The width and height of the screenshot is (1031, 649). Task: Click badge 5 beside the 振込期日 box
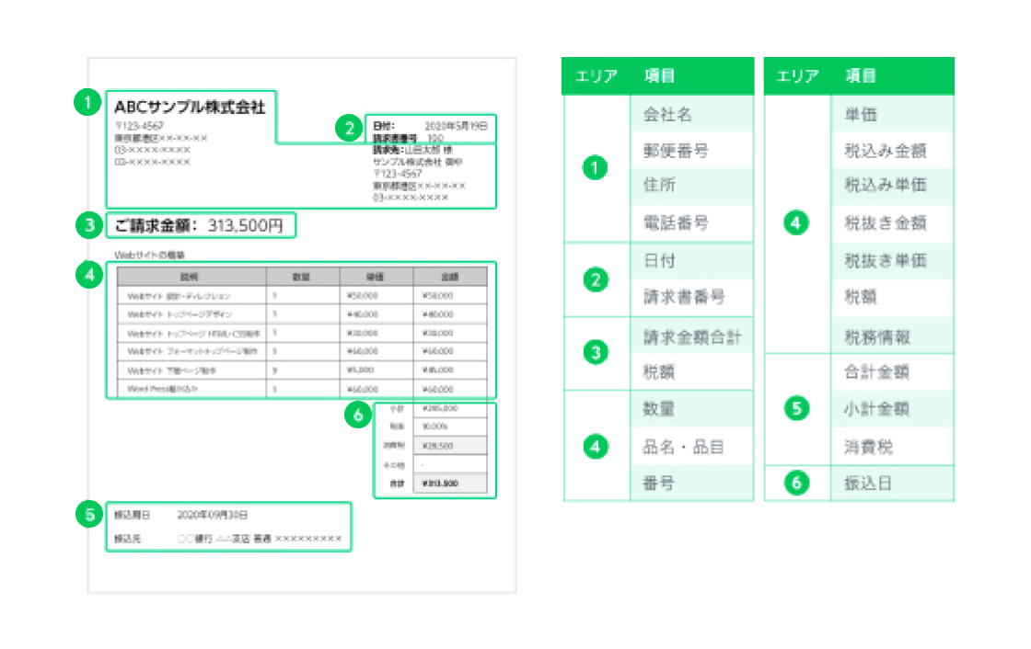point(86,515)
